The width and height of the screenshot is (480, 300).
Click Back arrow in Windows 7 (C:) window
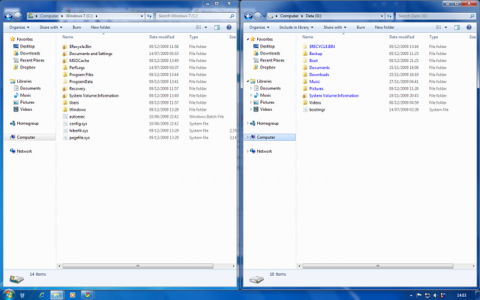click(8, 16)
